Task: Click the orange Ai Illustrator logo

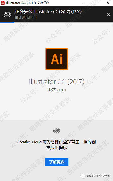Action: coord(57,59)
